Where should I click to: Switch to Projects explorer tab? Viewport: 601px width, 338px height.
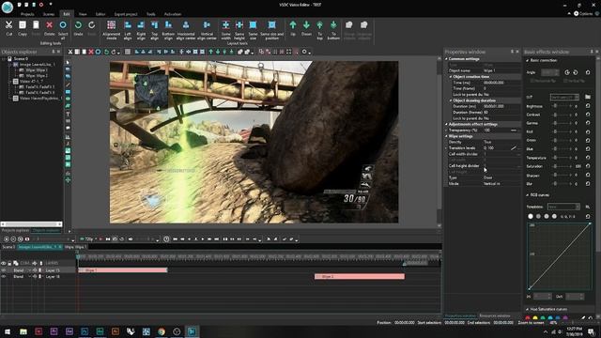15,231
